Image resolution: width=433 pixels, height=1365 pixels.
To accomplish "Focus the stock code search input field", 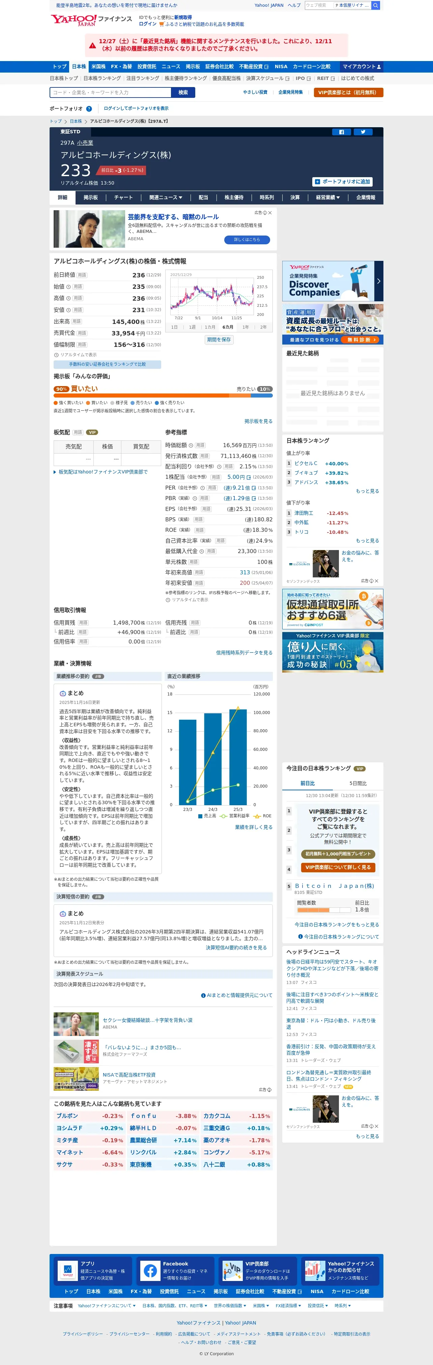I will point(111,93).
